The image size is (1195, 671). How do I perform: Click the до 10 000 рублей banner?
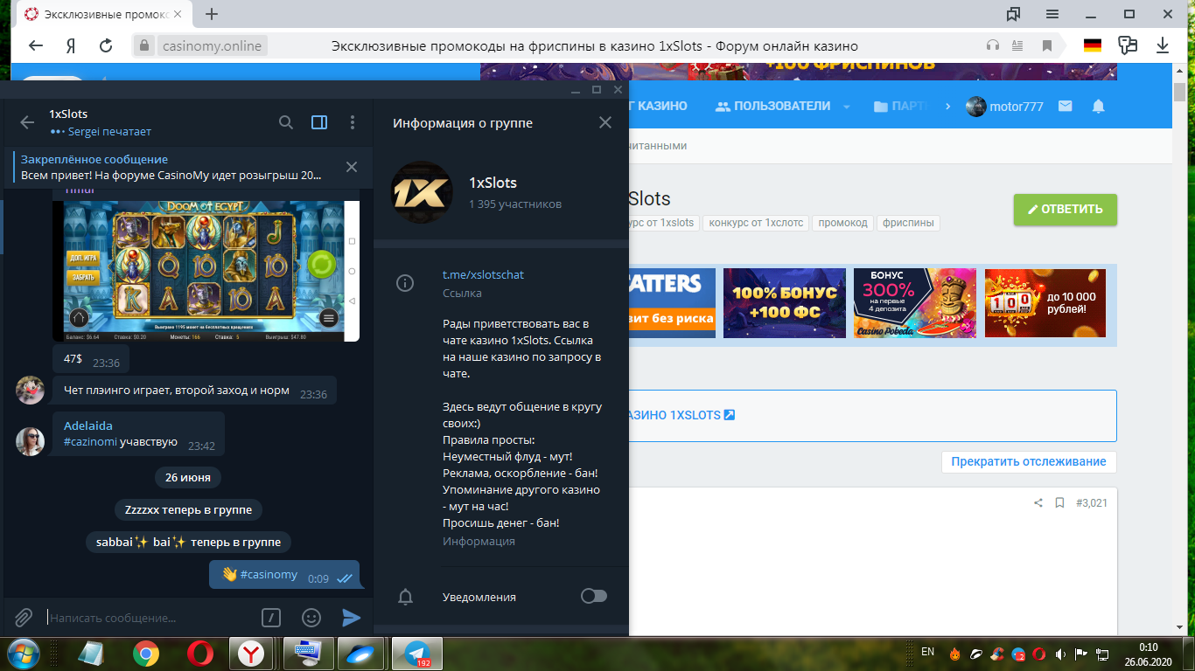(x=1045, y=302)
